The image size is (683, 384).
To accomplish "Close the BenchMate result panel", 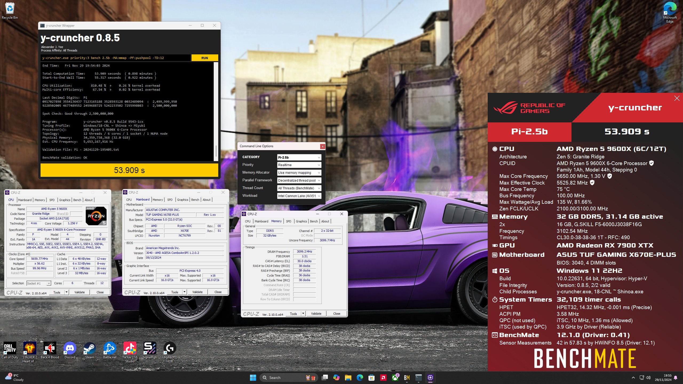I will click(677, 98).
